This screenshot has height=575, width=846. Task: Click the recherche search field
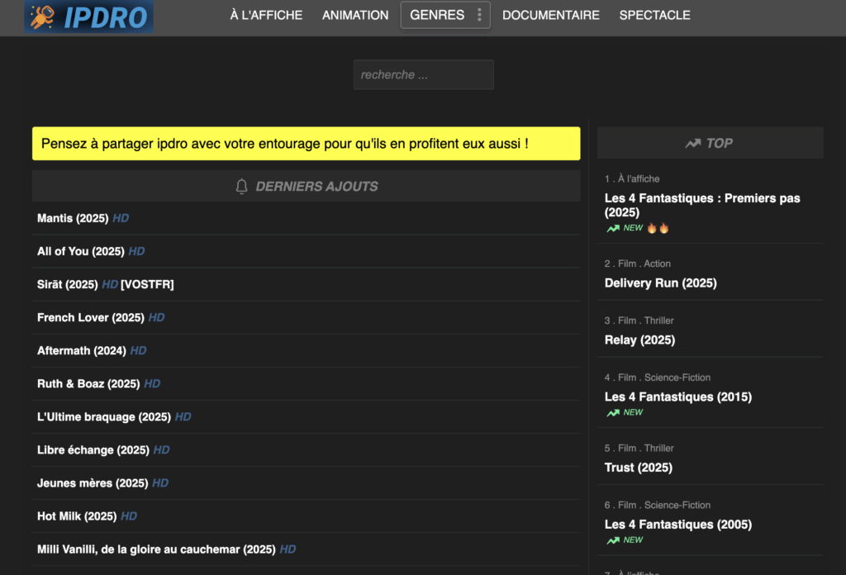pos(423,74)
